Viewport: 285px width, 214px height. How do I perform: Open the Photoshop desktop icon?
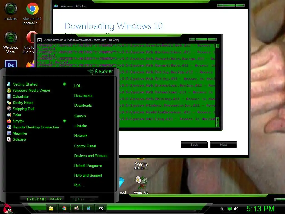(x=11, y=64)
